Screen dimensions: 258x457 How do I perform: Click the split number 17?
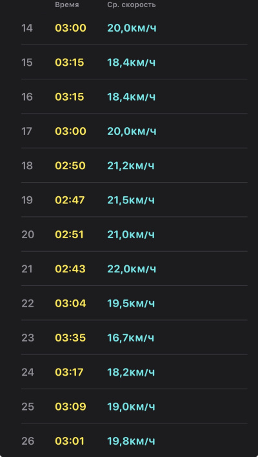pos(26,132)
